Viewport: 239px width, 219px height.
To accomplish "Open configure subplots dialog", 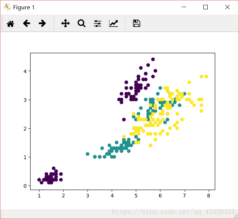I will pos(98,23).
